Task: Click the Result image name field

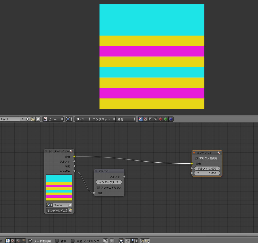Action: tap(10, 119)
